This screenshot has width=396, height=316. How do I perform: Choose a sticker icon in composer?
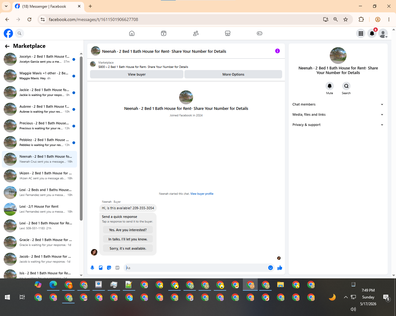(109, 268)
